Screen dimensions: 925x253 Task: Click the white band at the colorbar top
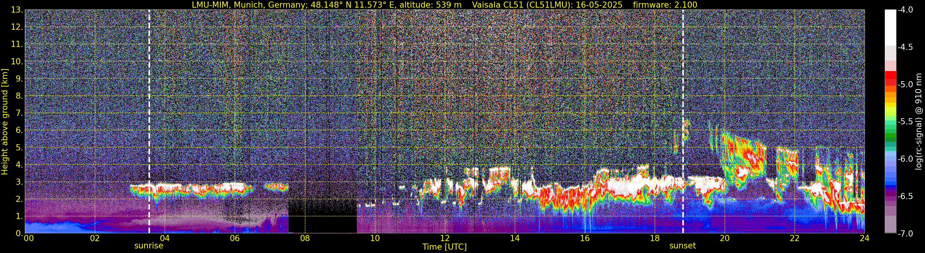click(x=890, y=27)
